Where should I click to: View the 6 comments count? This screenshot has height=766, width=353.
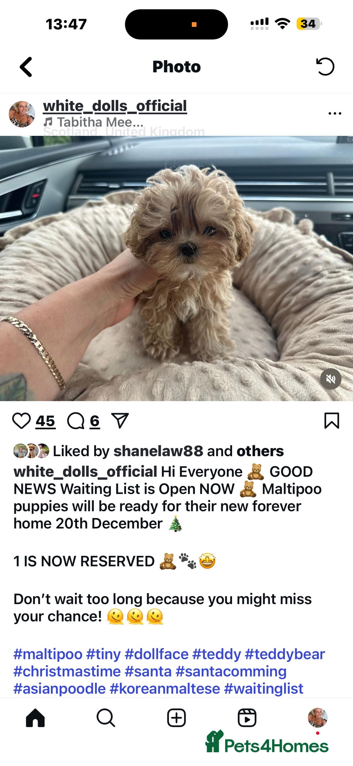[x=95, y=421]
